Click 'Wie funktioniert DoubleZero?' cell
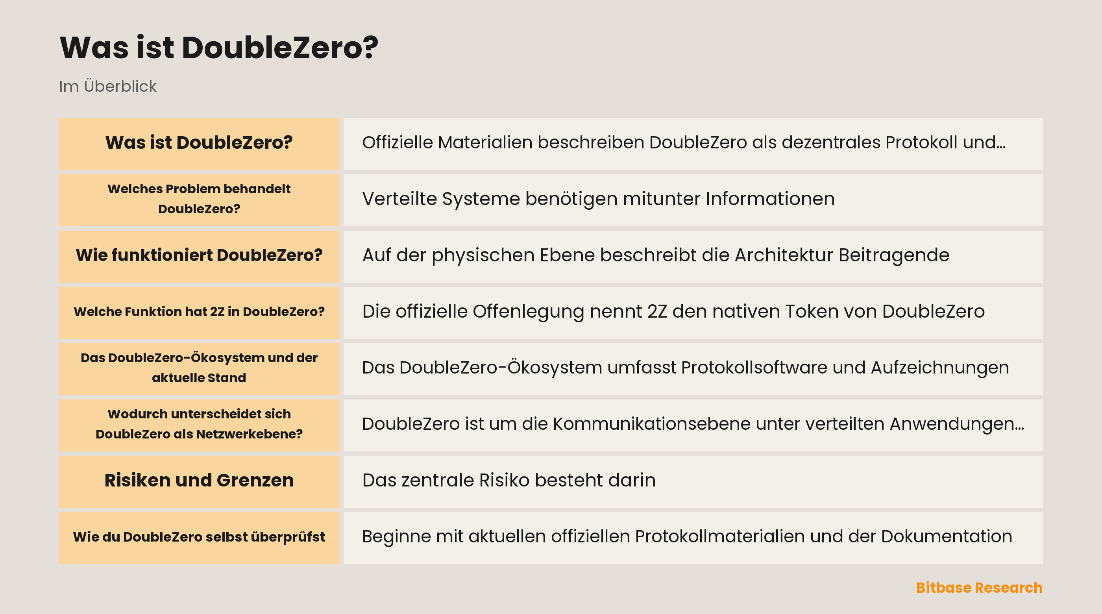1102x614 pixels. click(199, 256)
